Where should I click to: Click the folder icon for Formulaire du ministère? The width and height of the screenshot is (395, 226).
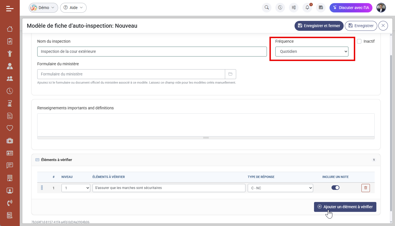[230, 74]
